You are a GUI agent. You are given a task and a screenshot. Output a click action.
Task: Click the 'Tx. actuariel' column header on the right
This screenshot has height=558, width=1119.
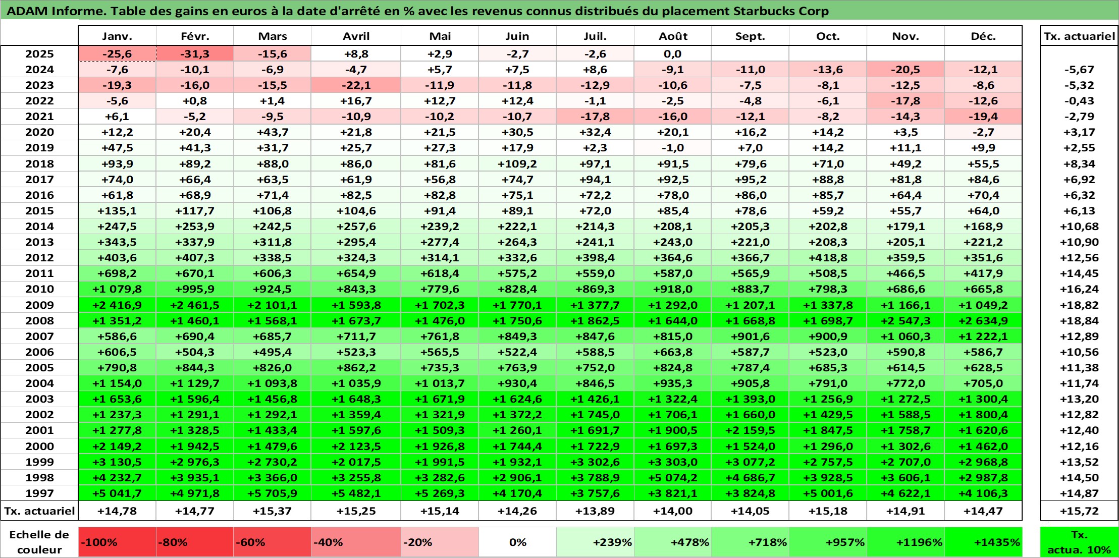[1079, 36]
